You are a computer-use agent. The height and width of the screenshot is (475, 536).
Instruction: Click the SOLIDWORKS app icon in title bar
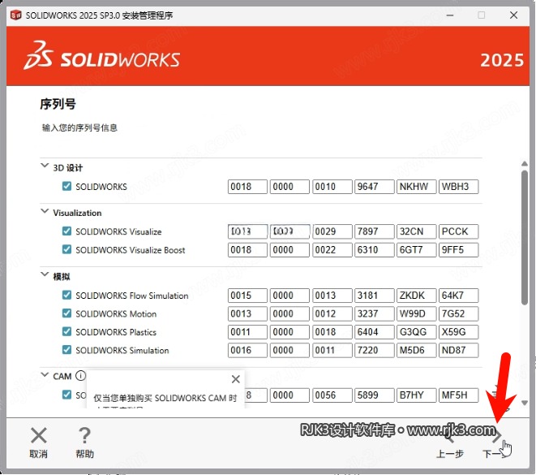tap(15, 15)
